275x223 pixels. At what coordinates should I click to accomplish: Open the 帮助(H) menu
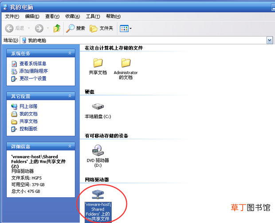pos(113,16)
